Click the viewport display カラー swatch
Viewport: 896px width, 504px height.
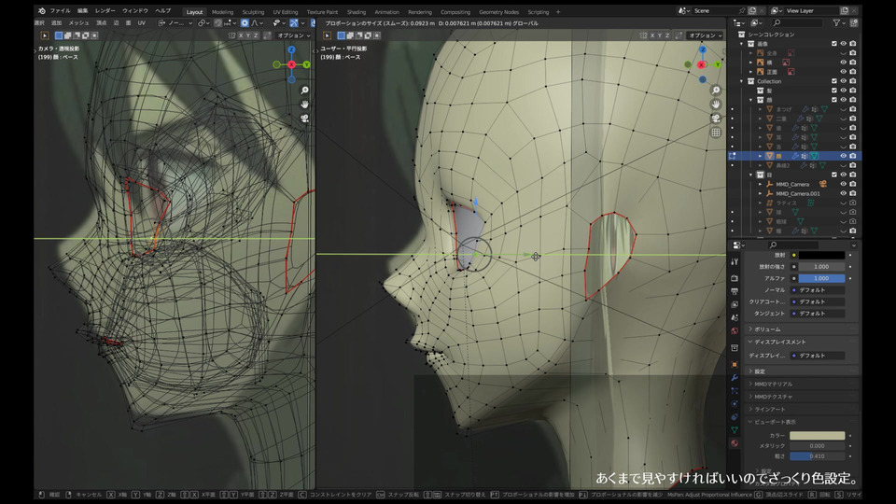click(x=817, y=436)
